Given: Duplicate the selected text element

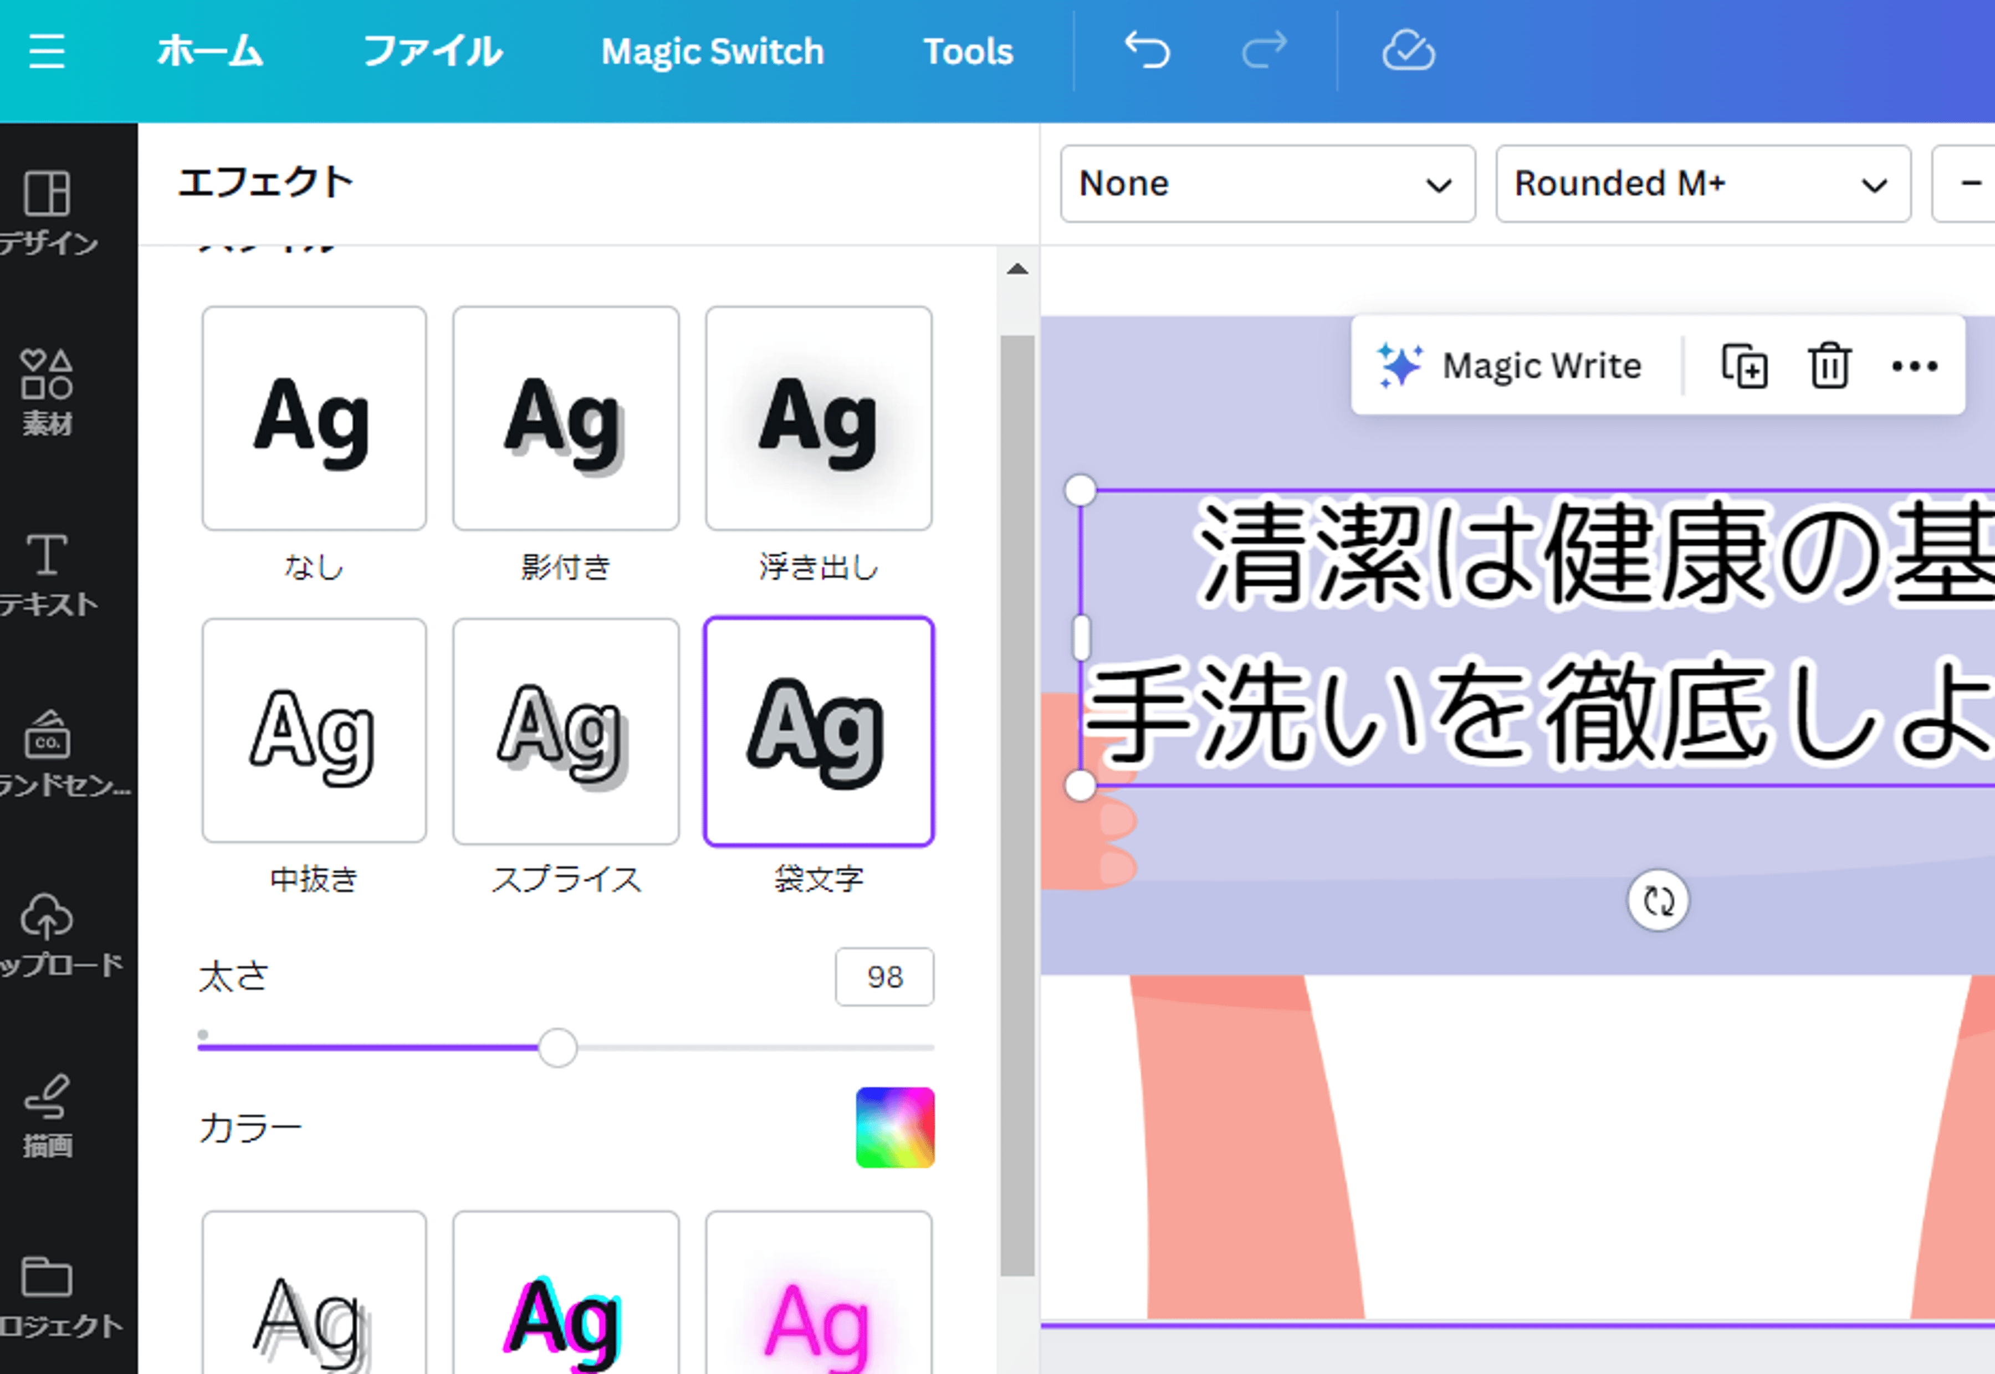Looking at the screenshot, I should tap(1745, 366).
